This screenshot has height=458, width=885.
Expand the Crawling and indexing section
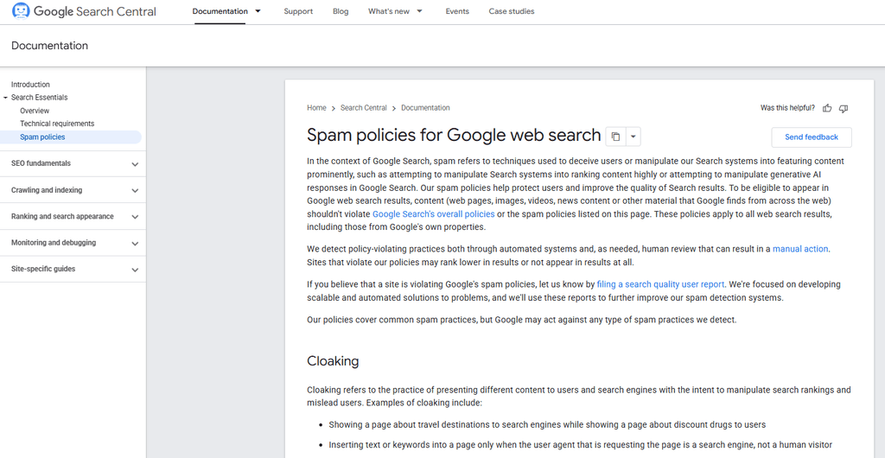135,191
